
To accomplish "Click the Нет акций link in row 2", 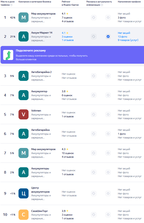I will [x=124, y=33].
